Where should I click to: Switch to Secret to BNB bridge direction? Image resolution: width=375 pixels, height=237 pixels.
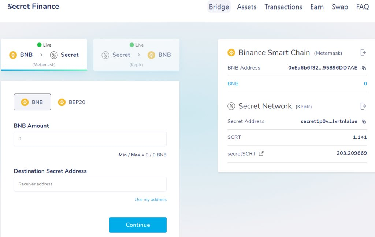tap(136, 55)
